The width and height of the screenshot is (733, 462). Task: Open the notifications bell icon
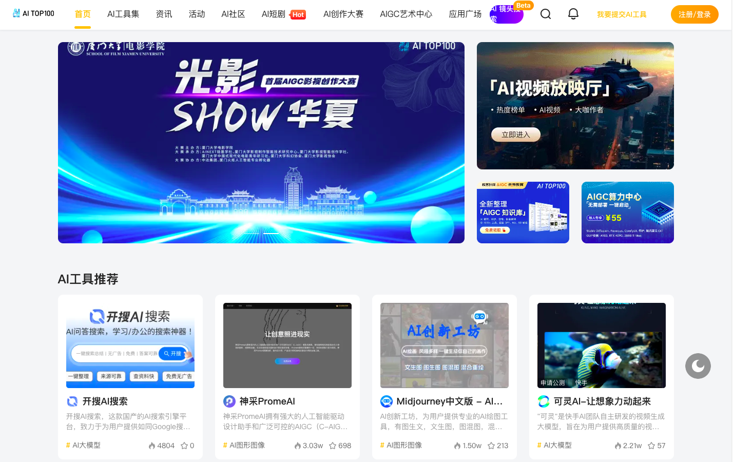(x=573, y=14)
